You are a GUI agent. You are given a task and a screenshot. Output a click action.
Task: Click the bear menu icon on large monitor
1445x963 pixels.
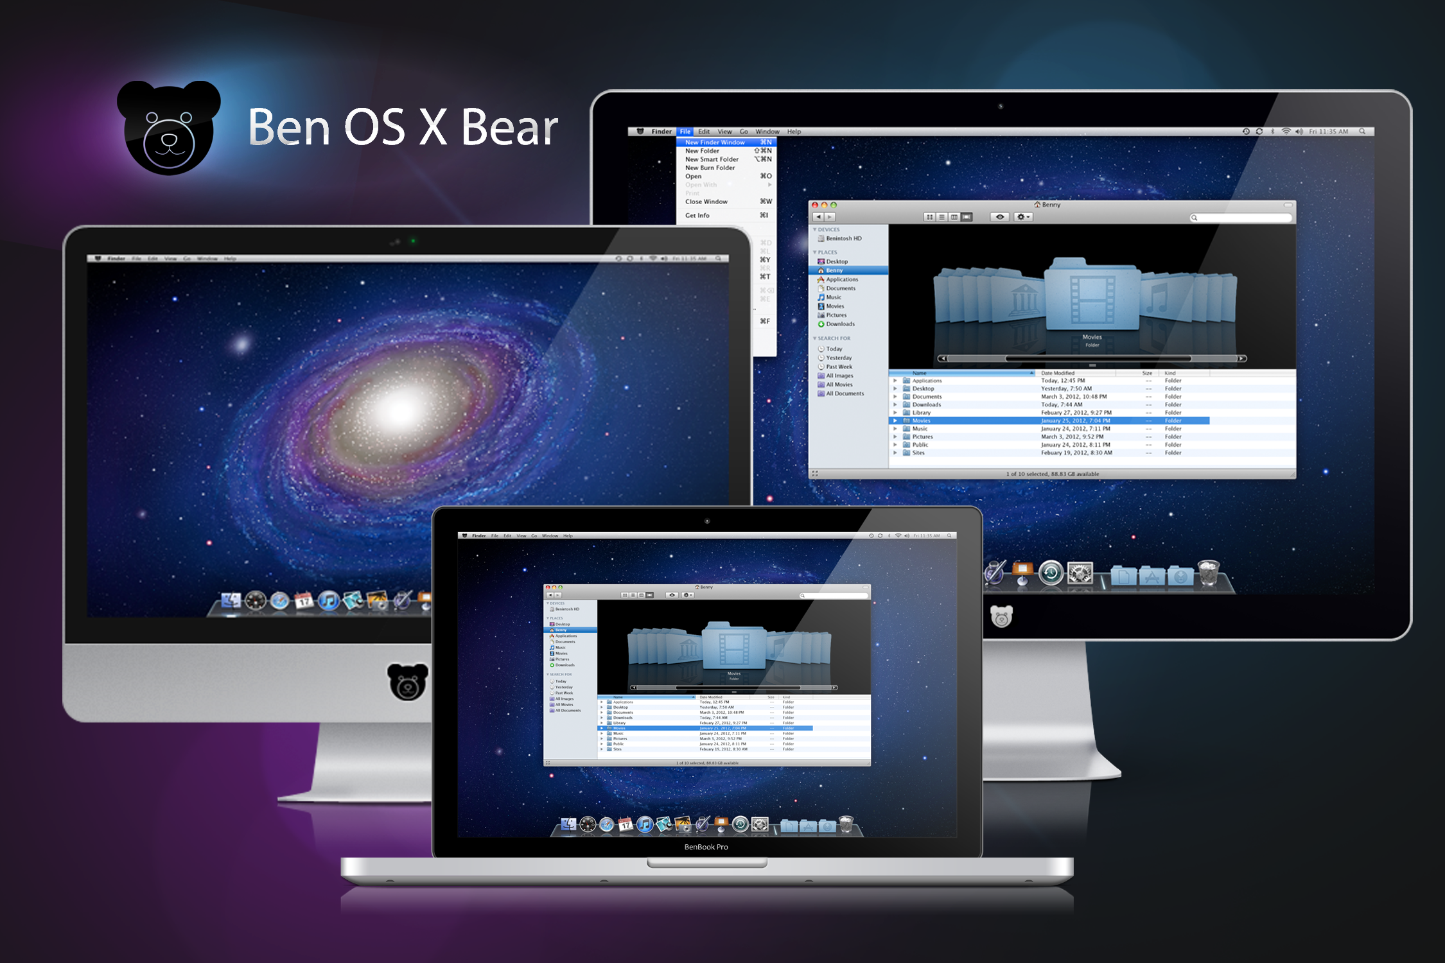(640, 132)
